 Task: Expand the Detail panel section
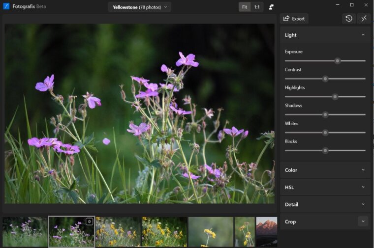point(363,204)
